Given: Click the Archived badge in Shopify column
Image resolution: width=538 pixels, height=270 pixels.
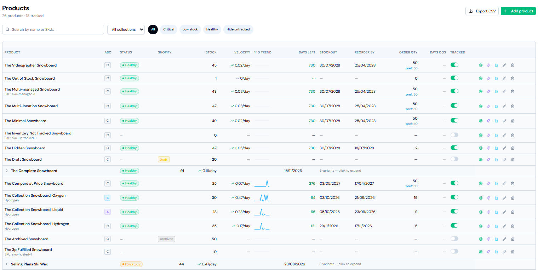Looking at the screenshot, I should point(166,239).
